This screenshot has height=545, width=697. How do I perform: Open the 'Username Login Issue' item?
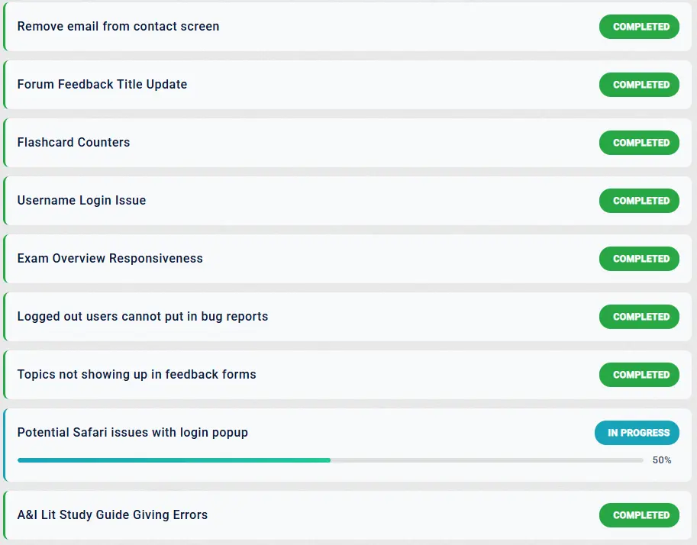(x=81, y=200)
